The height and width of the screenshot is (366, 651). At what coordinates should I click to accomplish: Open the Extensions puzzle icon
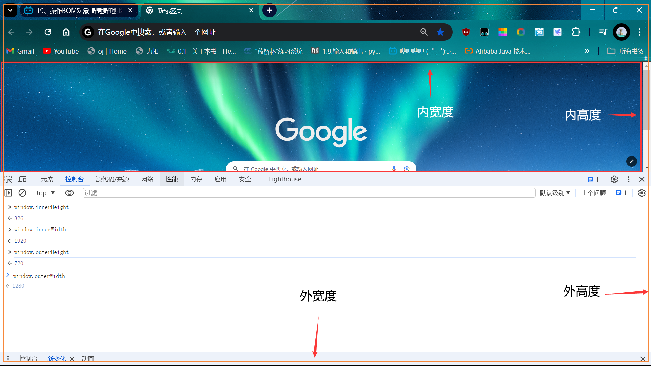click(576, 32)
